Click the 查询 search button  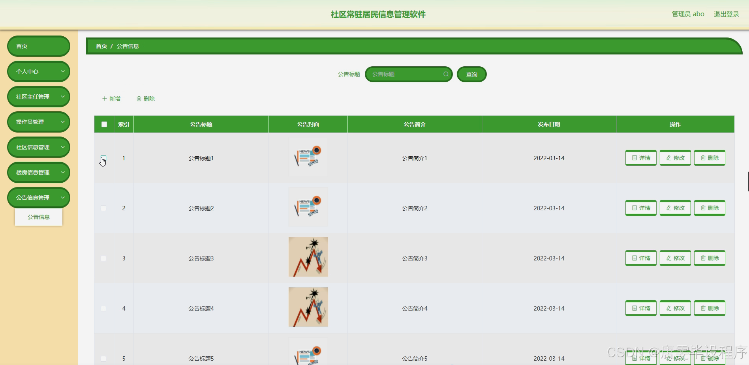[471, 74]
